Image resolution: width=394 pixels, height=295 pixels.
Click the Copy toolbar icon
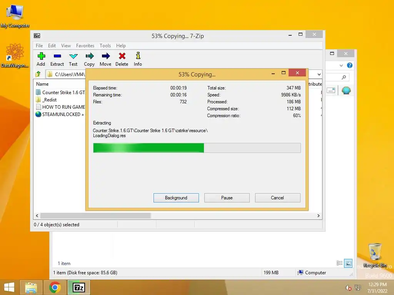89,59
